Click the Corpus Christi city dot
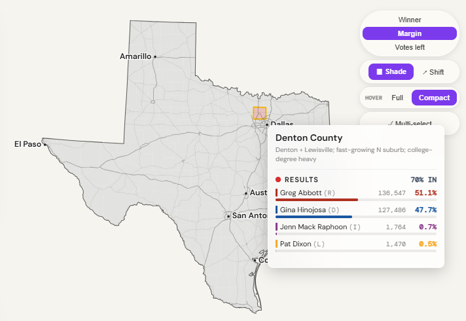Screen dimensions: 466x321 (255, 260)
